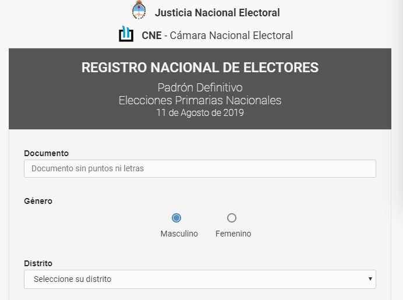Click the date 11 de Agosto de 2019
The width and height of the screenshot is (403, 300).
[200, 112]
